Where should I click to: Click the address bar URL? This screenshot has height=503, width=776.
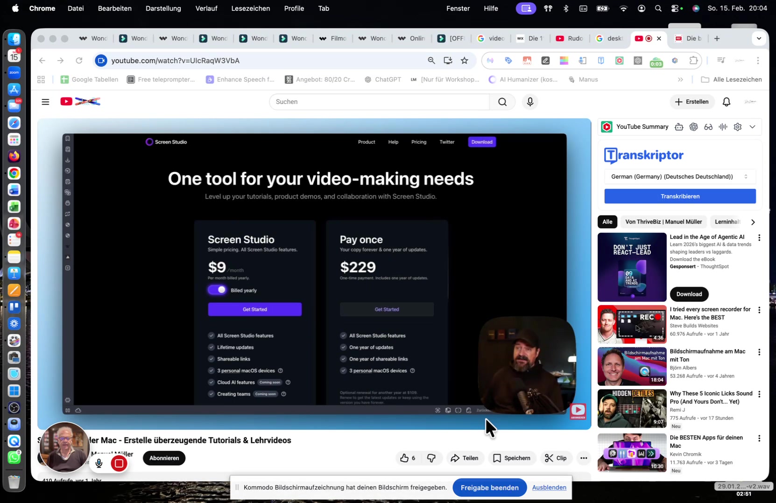coord(176,61)
